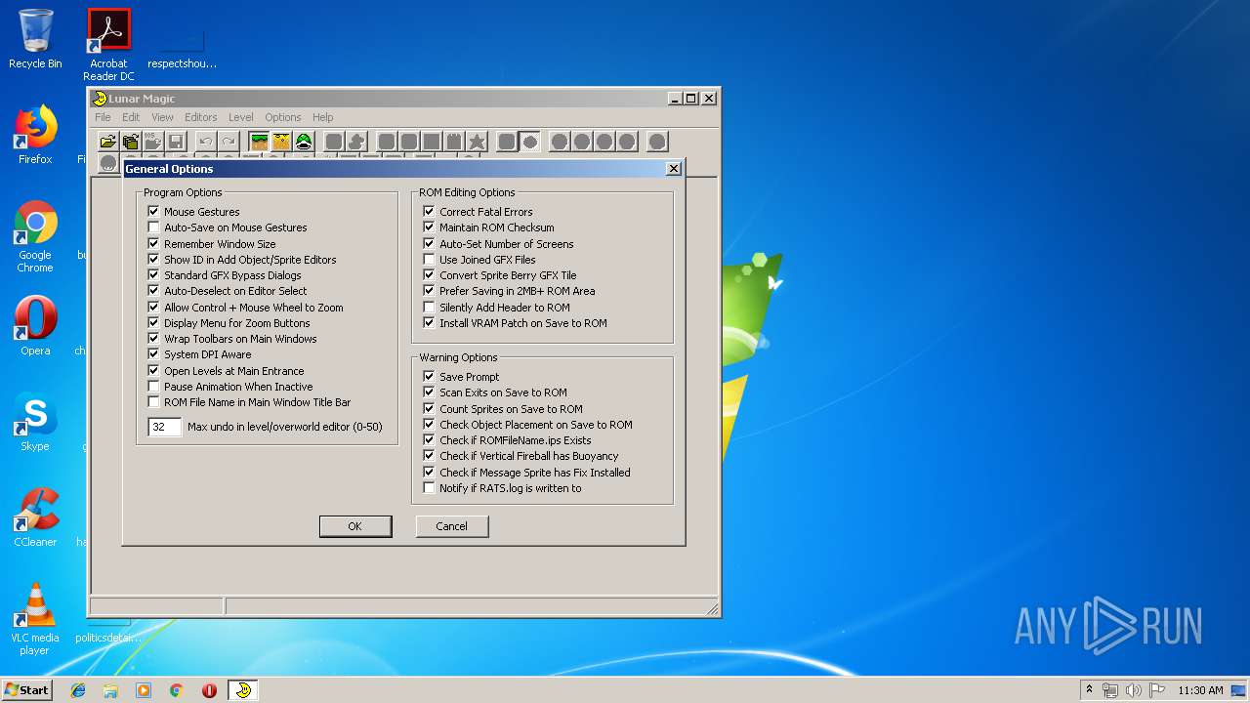Open the File menu in Lunar Magic

(x=103, y=117)
